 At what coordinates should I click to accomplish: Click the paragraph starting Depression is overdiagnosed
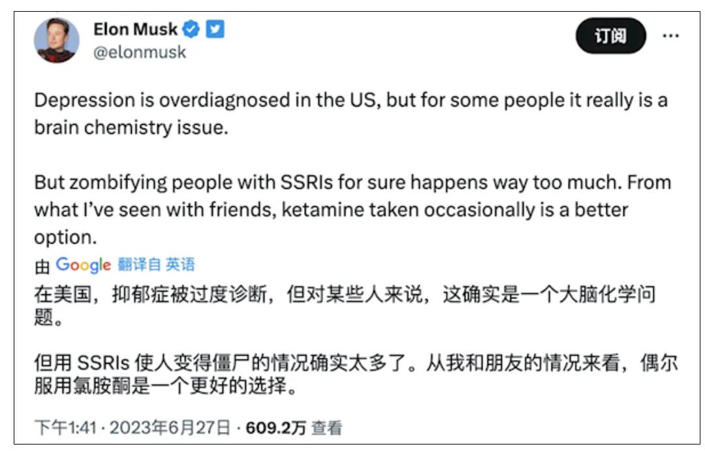351,114
